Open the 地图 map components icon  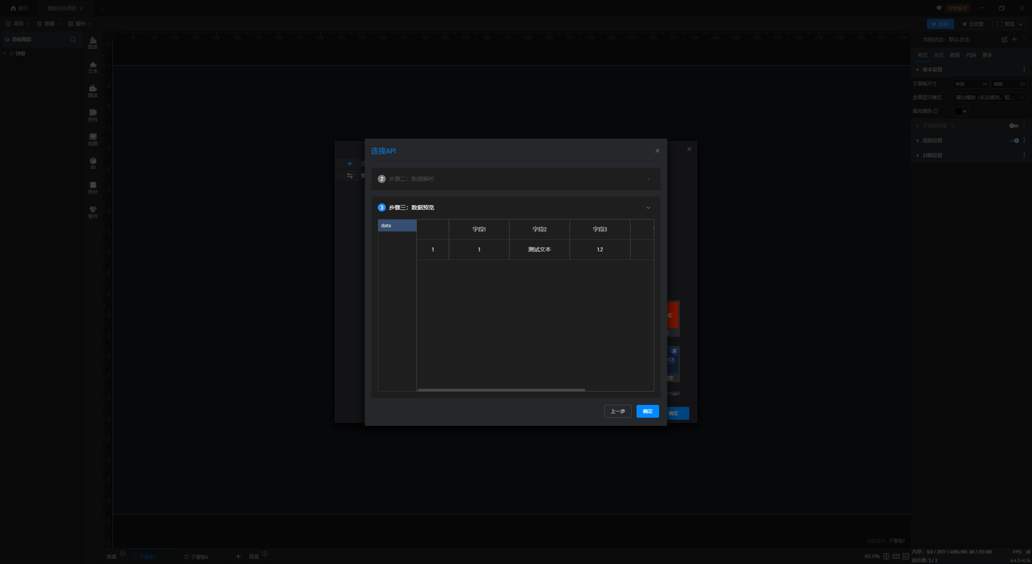93,139
